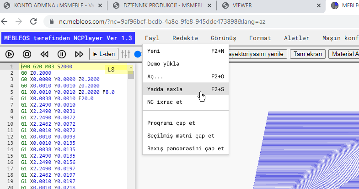This screenshot has height=189, width=359.
Task: Close the DZIENNIK PRODUKCJI tab
Action: pos(209,6)
